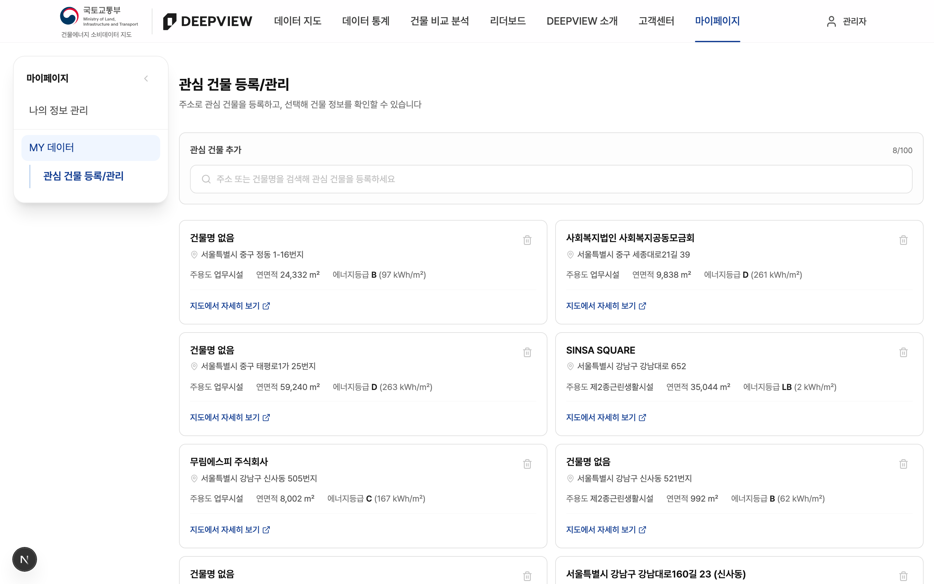934x584 pixels.
Task: Click the 관심 건물 추가 heading
Action: click(x=216, y=150)
